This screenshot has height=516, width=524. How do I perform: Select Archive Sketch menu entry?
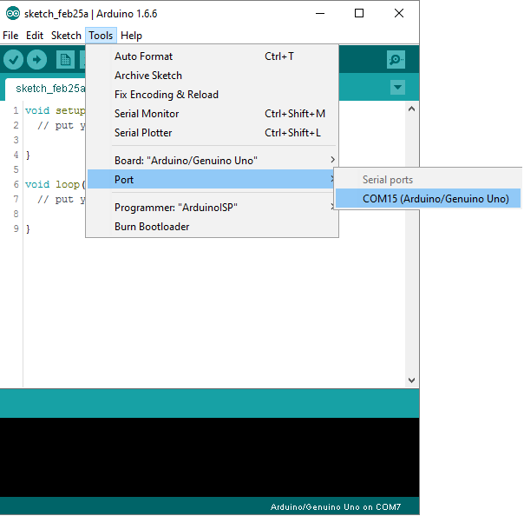212,76
